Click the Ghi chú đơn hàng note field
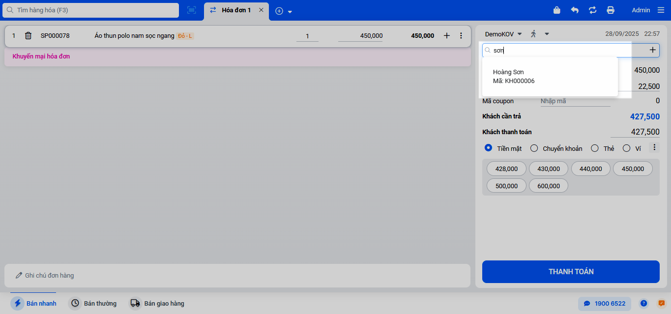 point(237,276)
